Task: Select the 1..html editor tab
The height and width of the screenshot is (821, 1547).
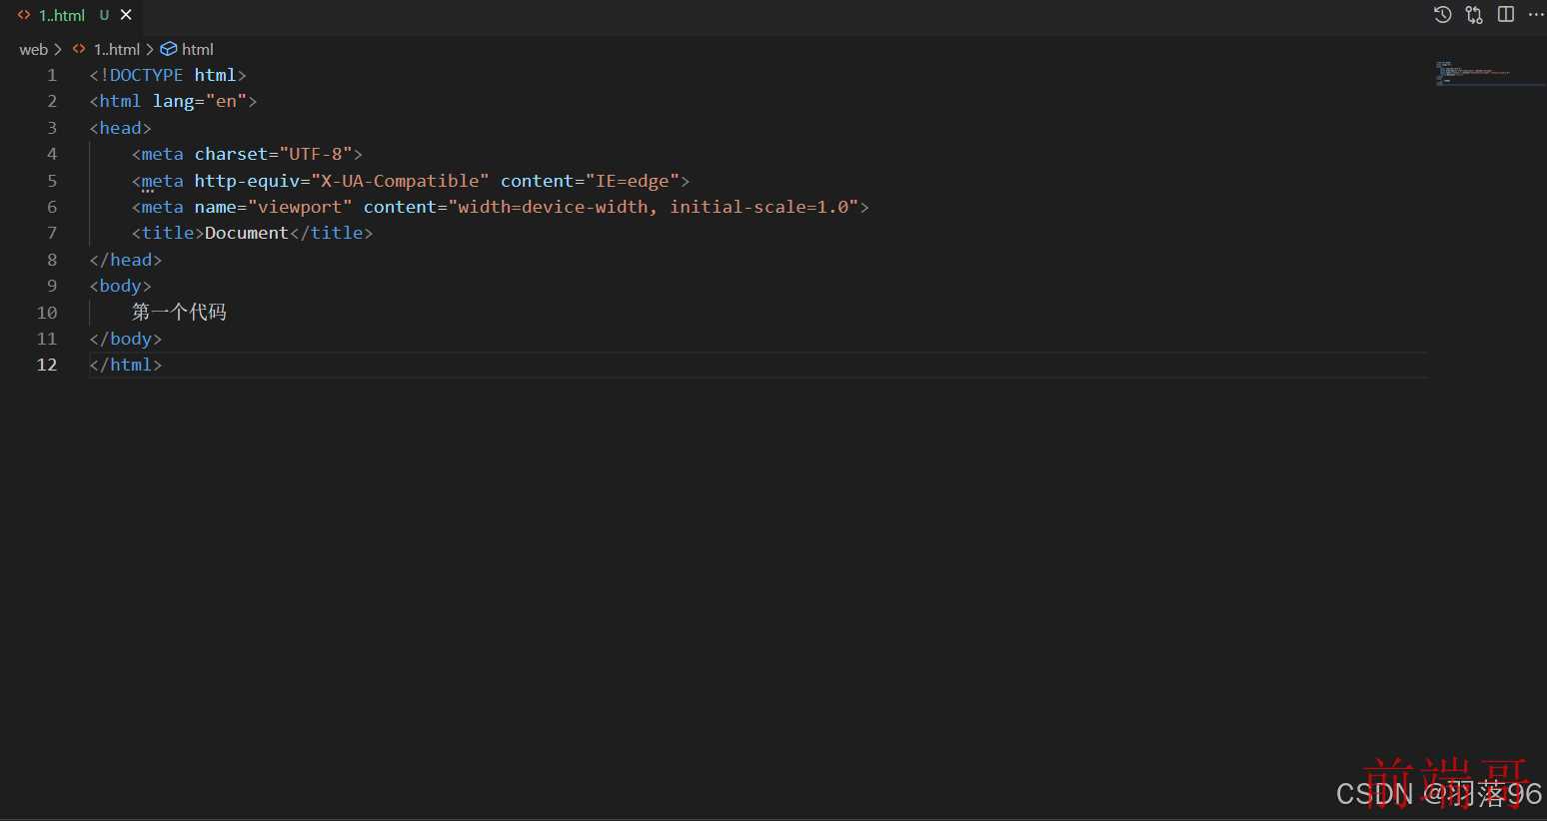Action: [72, 15]
